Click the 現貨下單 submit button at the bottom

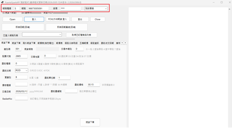pyautogui.click(x=90, y=122)
